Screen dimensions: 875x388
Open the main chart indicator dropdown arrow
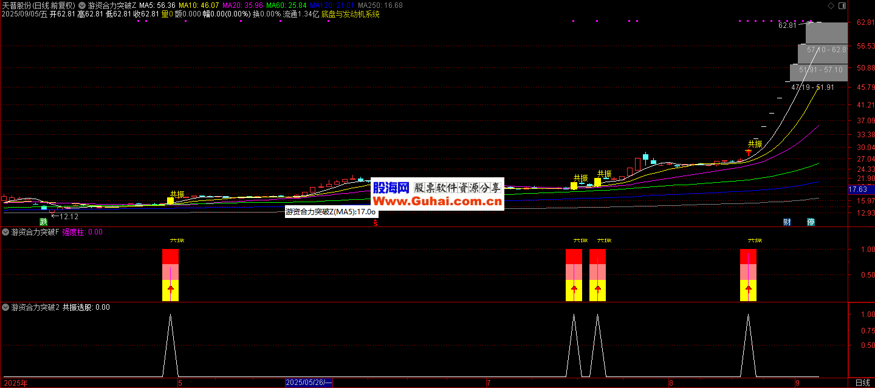pyautogui.click(x=82, y=5)
